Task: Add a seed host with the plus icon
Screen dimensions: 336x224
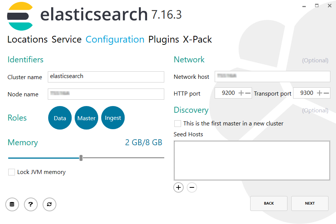Action: point(178,187)
